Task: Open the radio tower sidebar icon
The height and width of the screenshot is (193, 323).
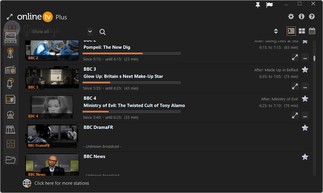Action: point(10,53)
